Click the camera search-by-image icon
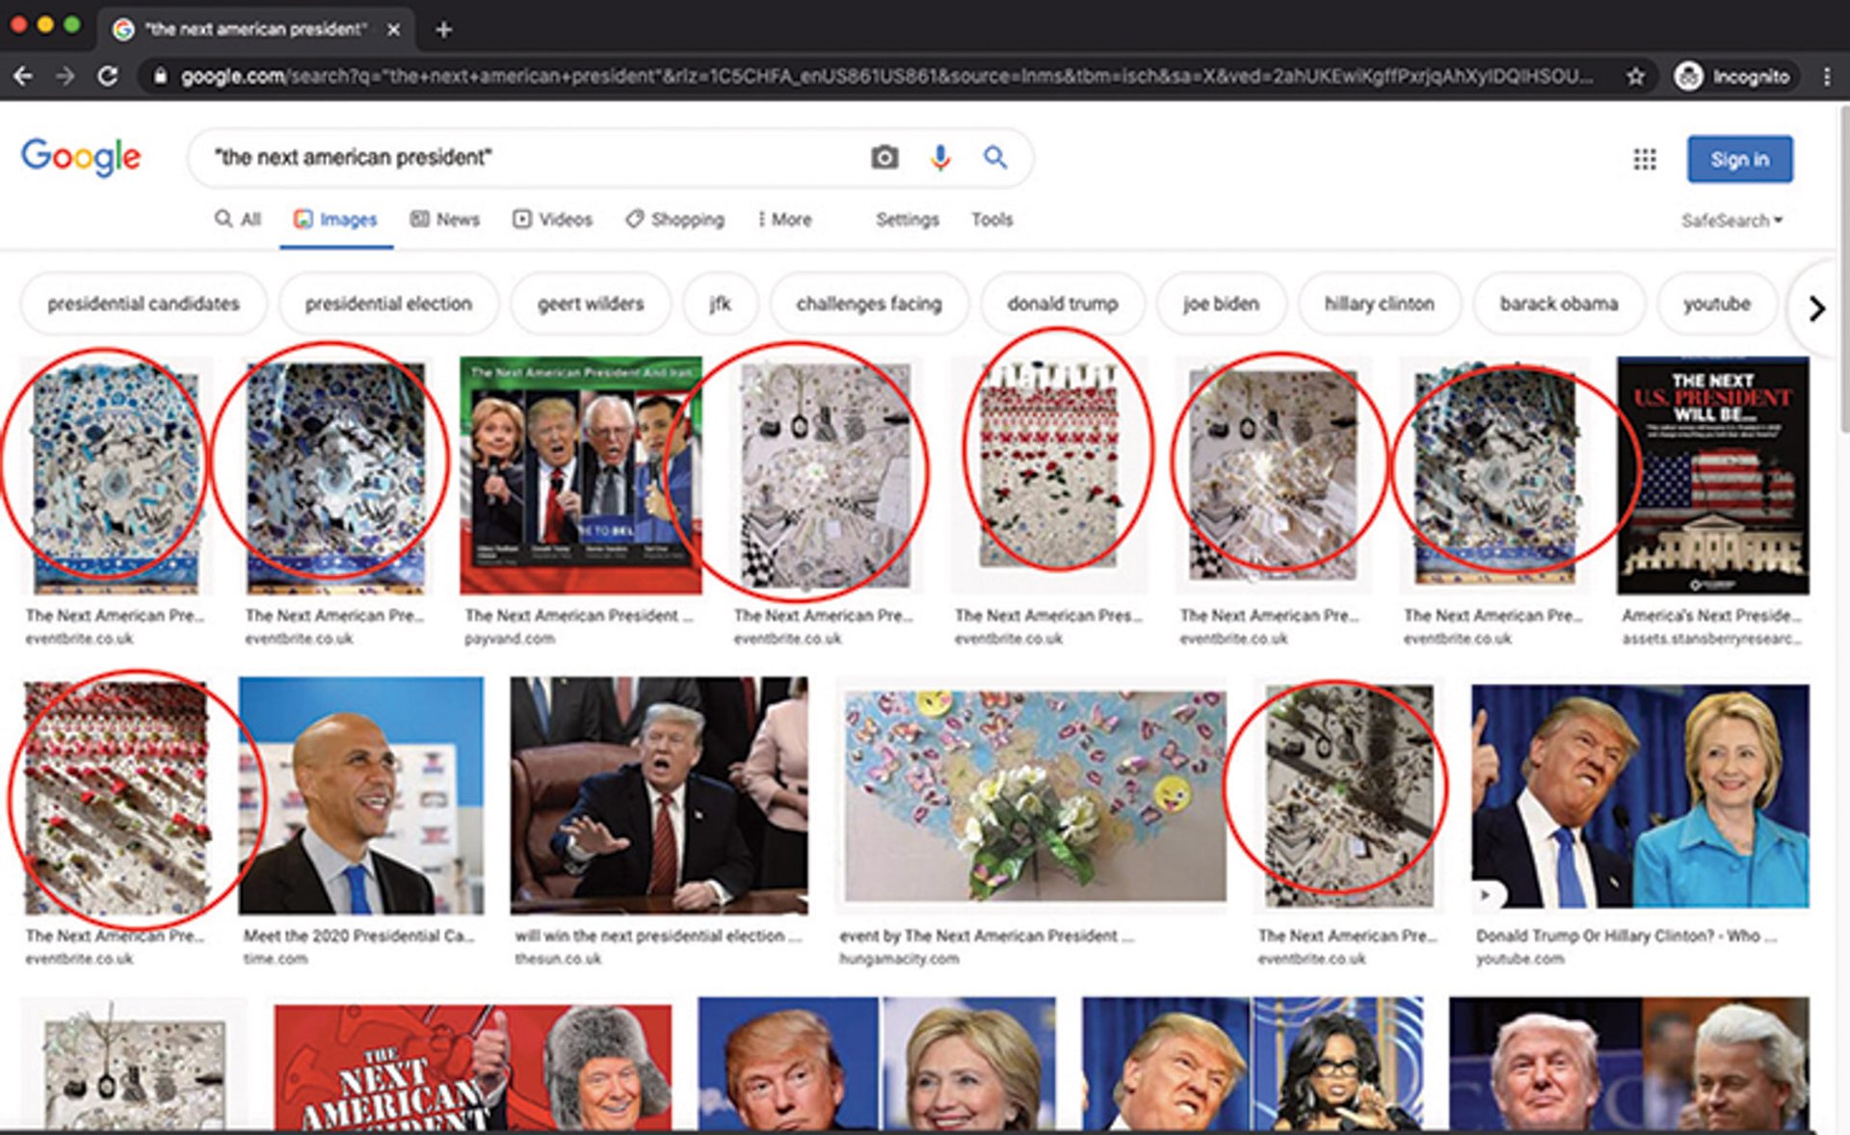The image size is (1850, 1135). click(884, 157)
